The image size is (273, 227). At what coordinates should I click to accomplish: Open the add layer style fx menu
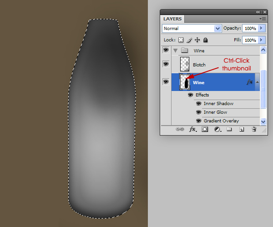point(193,129)
